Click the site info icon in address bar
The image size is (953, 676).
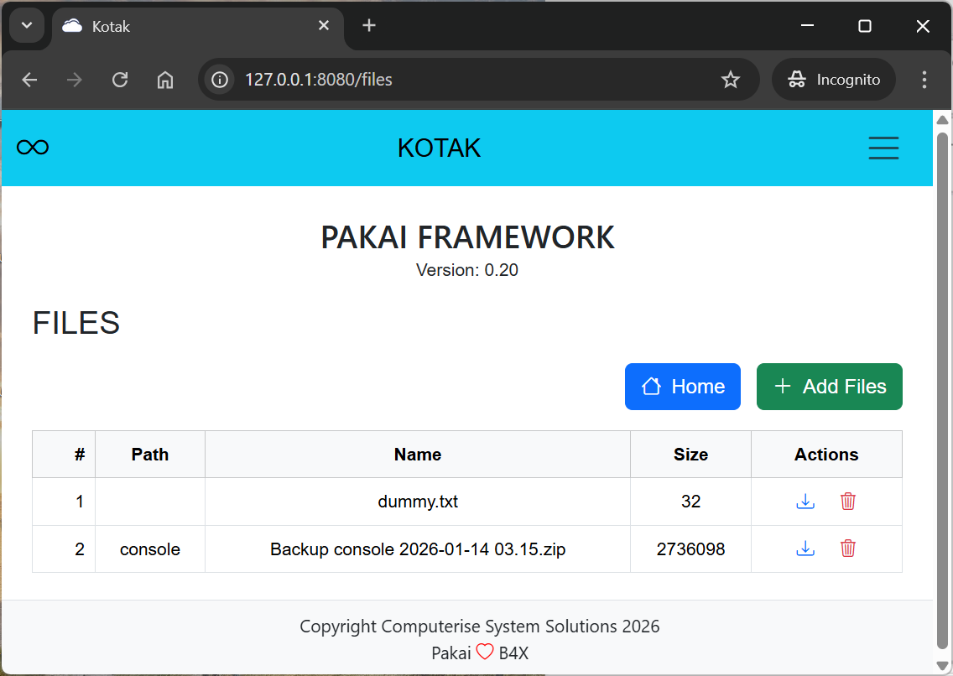click(x=219, y=79)
